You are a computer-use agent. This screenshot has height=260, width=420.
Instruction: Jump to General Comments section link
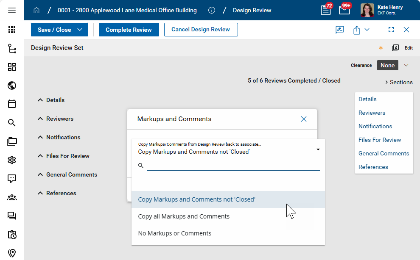(384, 153)
